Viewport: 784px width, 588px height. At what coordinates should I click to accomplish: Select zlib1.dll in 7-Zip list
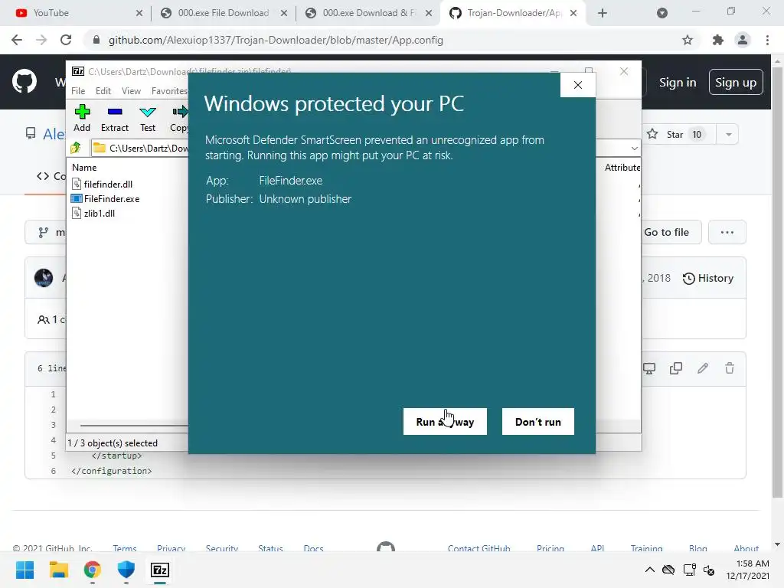(x=93, y=213)
